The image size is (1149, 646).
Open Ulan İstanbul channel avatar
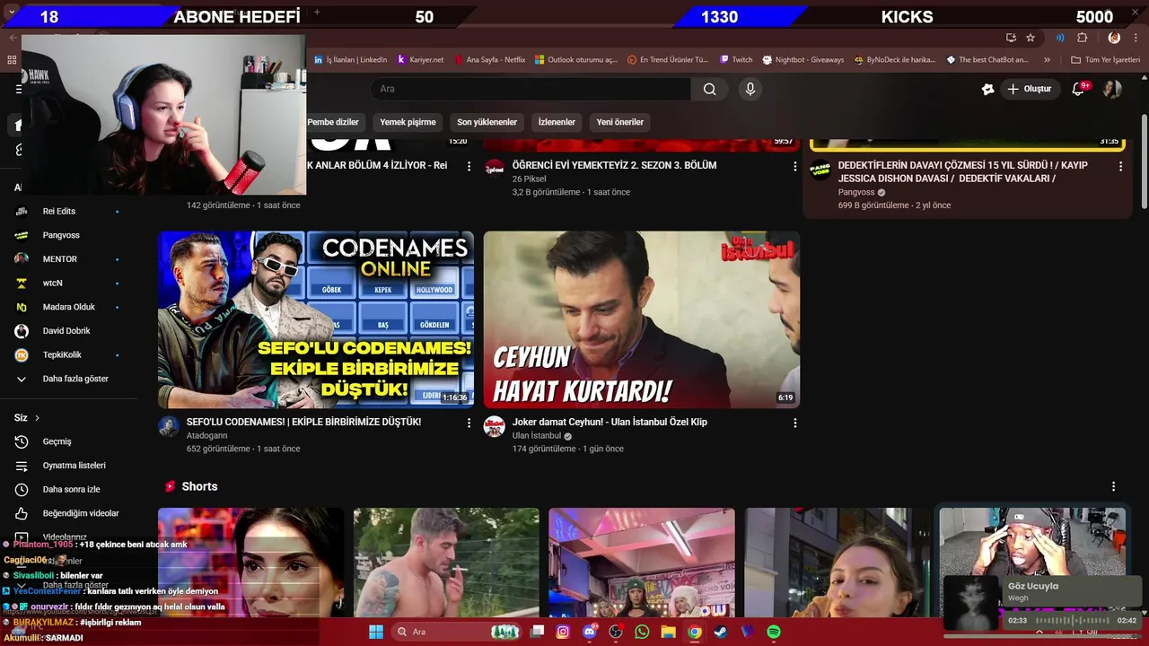point(494,426)
